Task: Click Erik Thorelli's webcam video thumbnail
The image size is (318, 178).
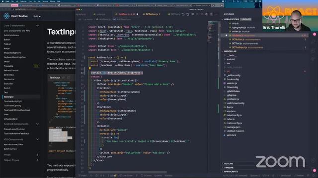Action: 290,15
